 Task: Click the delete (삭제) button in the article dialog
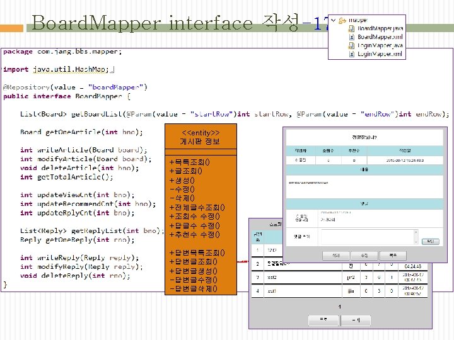pos(336,256)
